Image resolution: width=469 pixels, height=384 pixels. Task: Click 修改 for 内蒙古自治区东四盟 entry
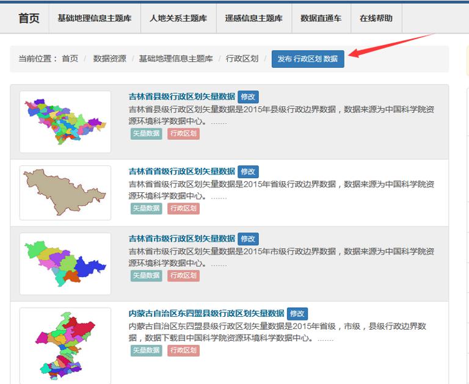tap(297, 314)
